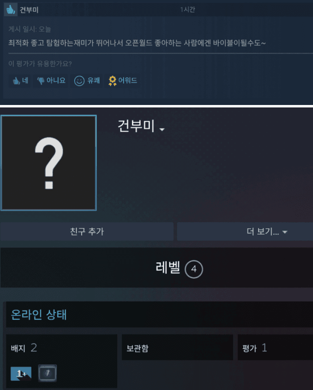This screenshot has width=313, height=390.
Task: Mark the review as 유쾌 (funny)
Action: coord(87,81)
